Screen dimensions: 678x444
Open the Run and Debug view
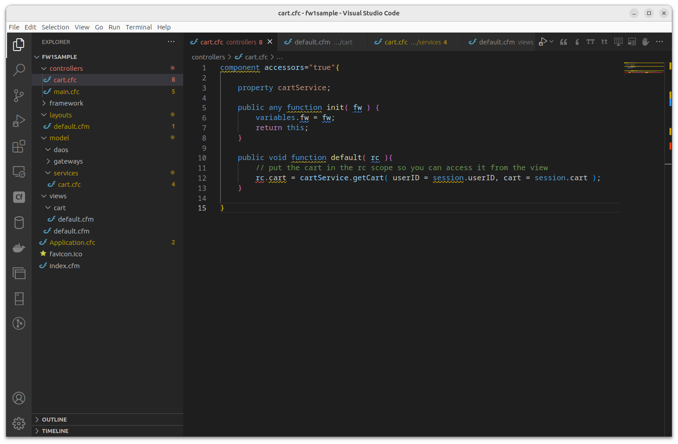point(19,120)
